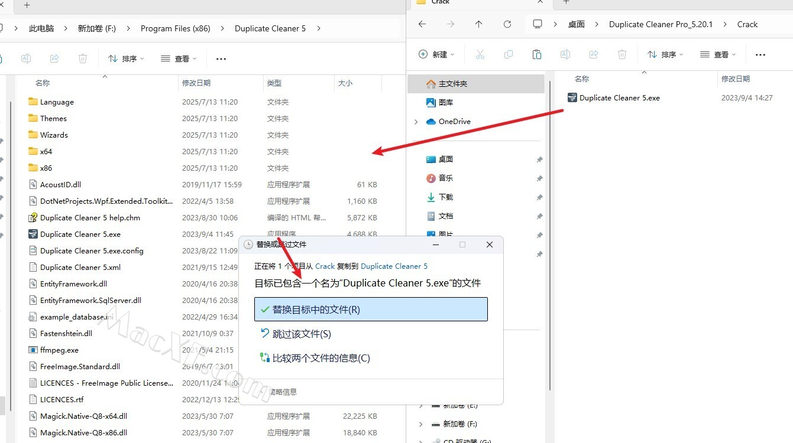The height and width of the screenshot is (443, 793).
Task: Click the 新加卷 (F:) breadcrumb in the address bar
Action: [x=97, y=28]
